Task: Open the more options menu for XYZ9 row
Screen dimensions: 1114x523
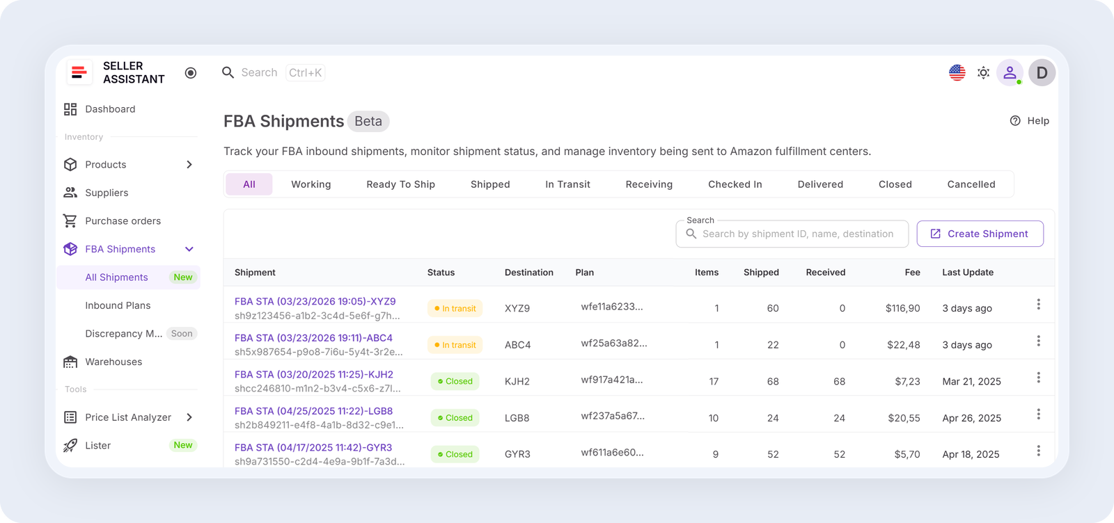Action: 1038,305
